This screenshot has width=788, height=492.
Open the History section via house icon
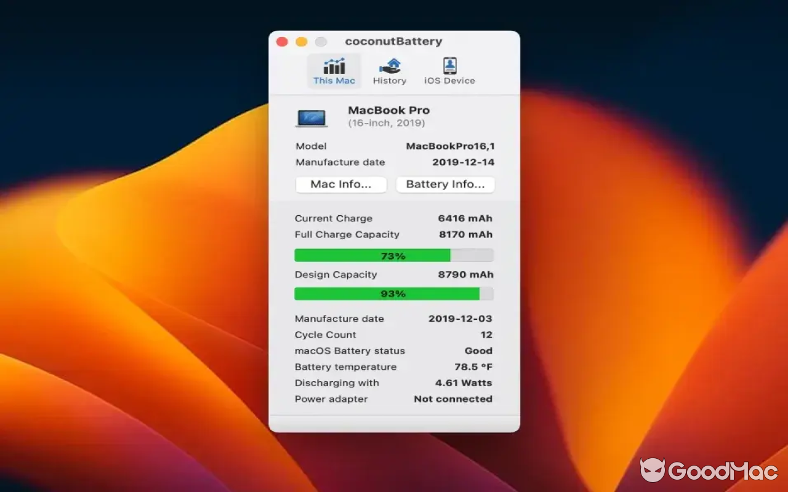point(389,65)
